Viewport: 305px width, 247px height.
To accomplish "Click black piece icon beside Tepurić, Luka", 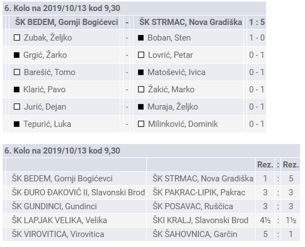I will point(17,124).
